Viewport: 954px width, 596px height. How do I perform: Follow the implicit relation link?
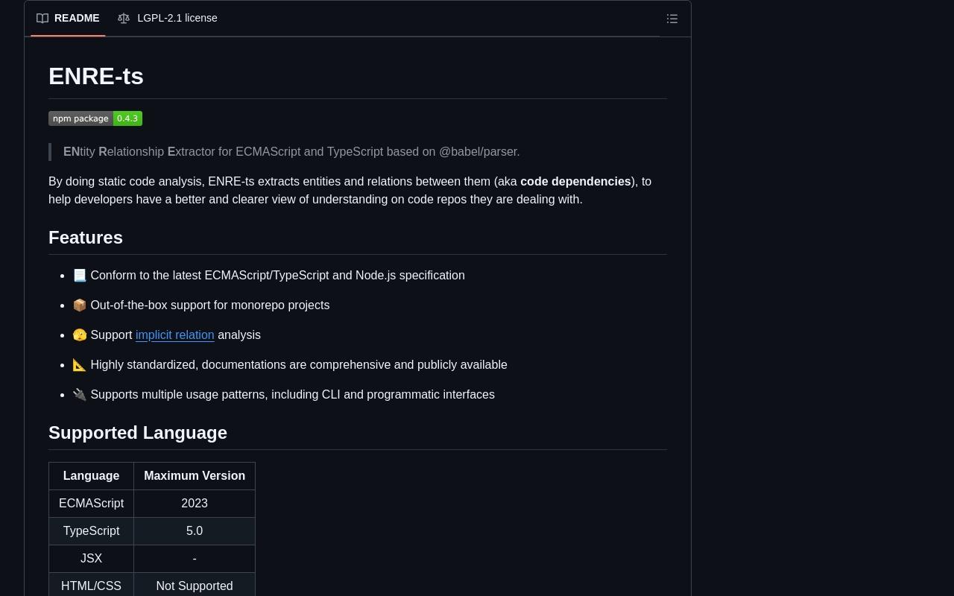click(175, 335)
